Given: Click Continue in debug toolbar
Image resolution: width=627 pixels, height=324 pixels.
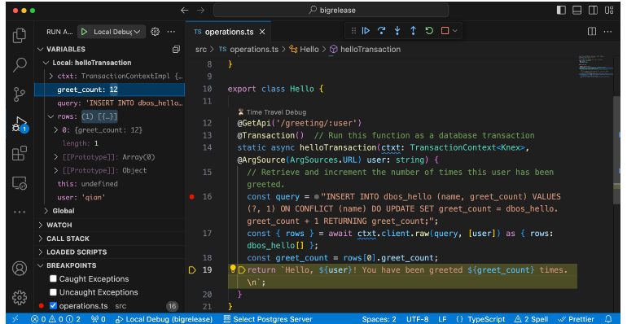Looking at the screenshot, I should point(366,31).
